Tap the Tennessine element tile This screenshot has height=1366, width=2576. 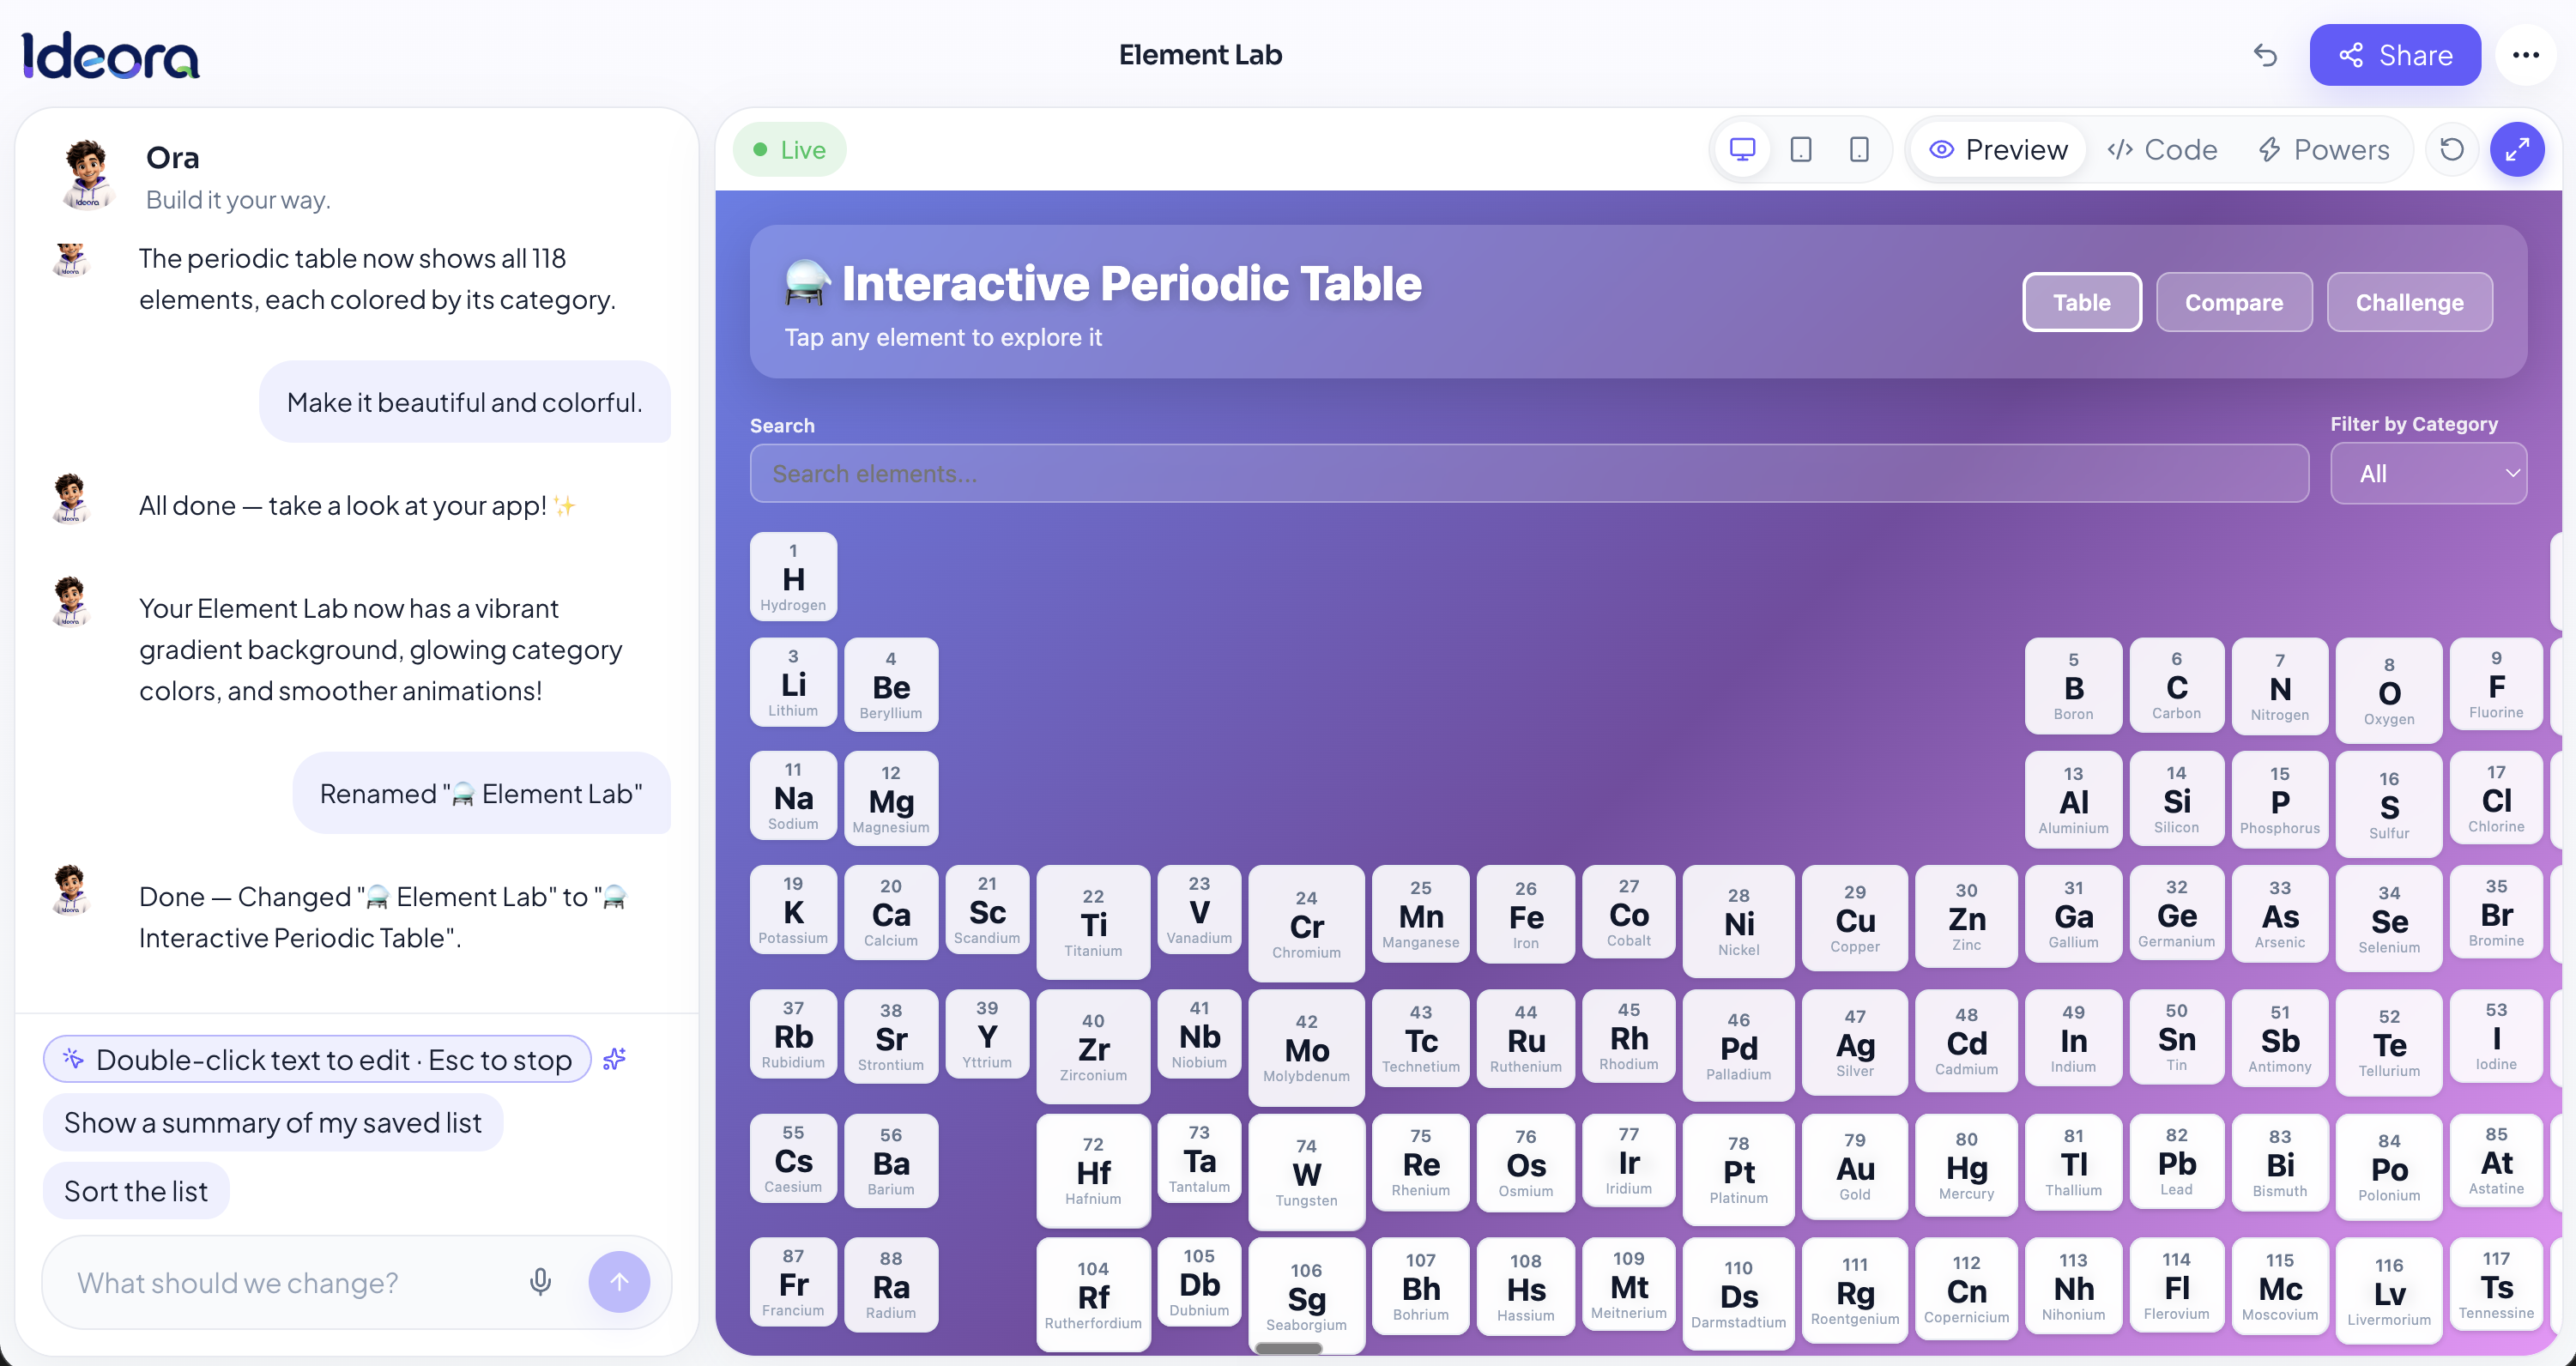point(2496,1285)
